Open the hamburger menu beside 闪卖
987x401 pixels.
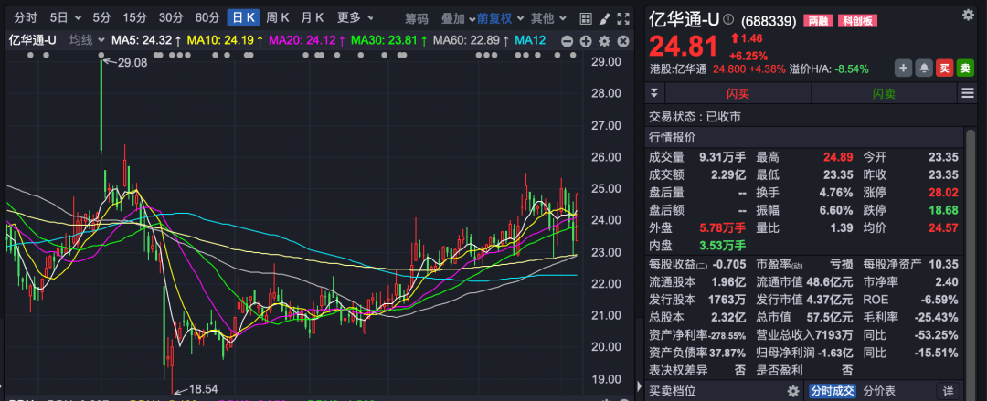coord(968,93)
